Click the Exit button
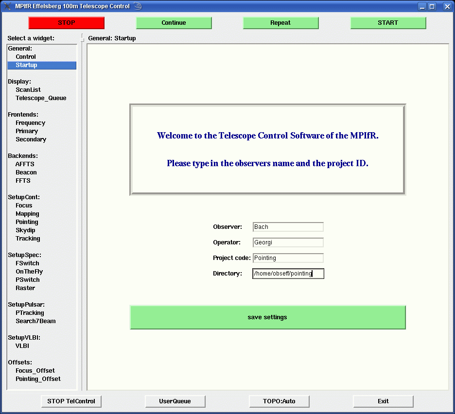The height and width of the screenshot is (414, 455). click(x=384, y=401)
